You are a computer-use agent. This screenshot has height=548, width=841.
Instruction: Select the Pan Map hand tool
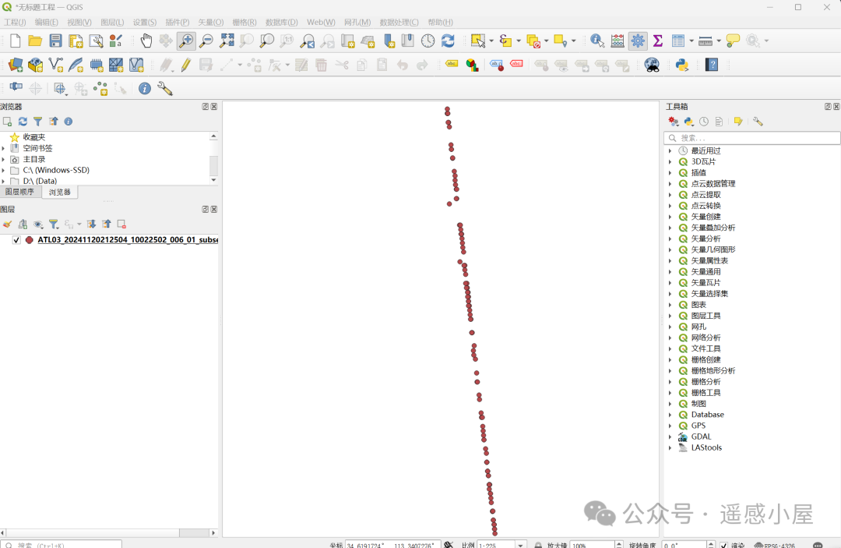click(x=146, y=41)
